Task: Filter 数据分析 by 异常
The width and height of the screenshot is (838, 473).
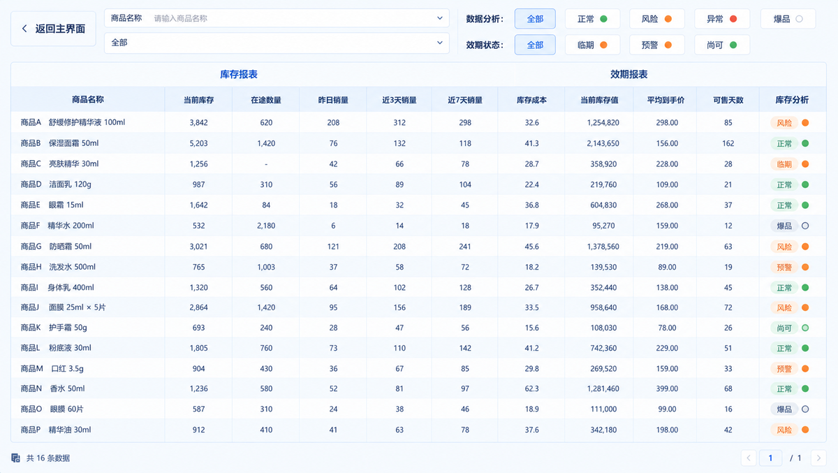Action: click(722, 19)
